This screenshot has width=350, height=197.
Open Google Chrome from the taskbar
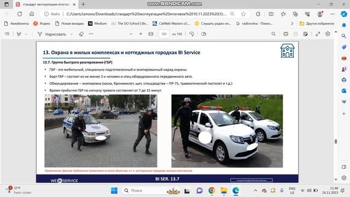[x=212, y=190]
